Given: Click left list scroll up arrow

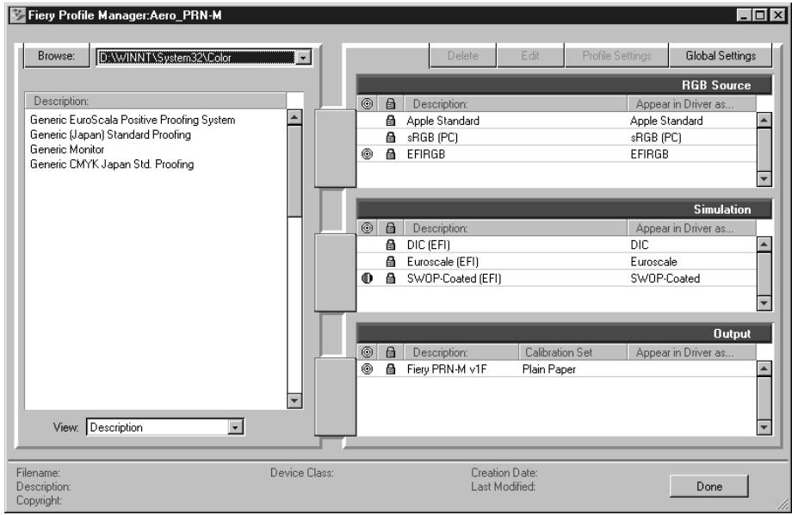Looking at the screenshot, I should (x=294, y=117).
